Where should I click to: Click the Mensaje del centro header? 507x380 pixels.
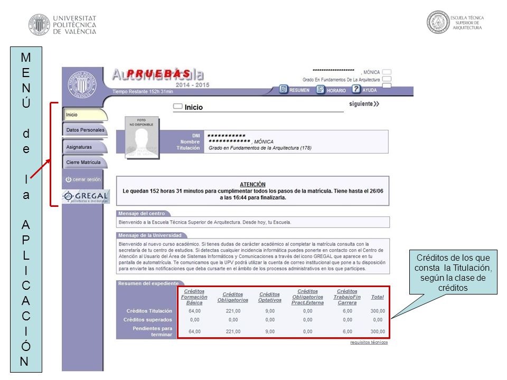click(142, 214)
